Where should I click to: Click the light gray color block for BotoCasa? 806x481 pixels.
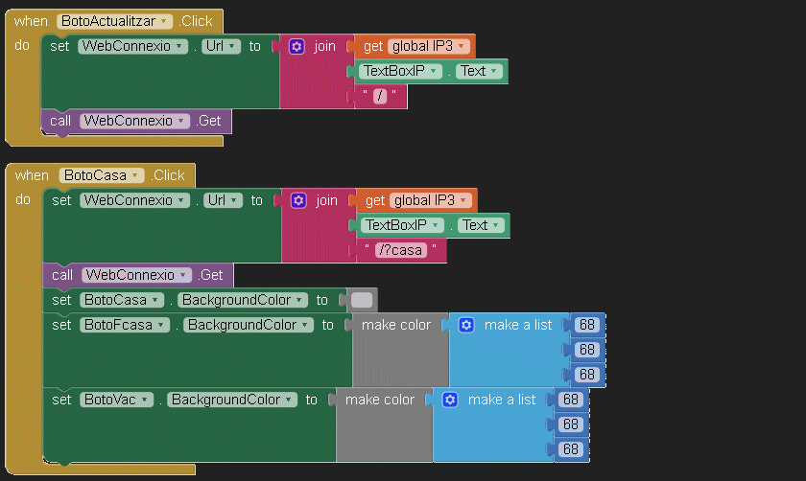coord(362,300)
